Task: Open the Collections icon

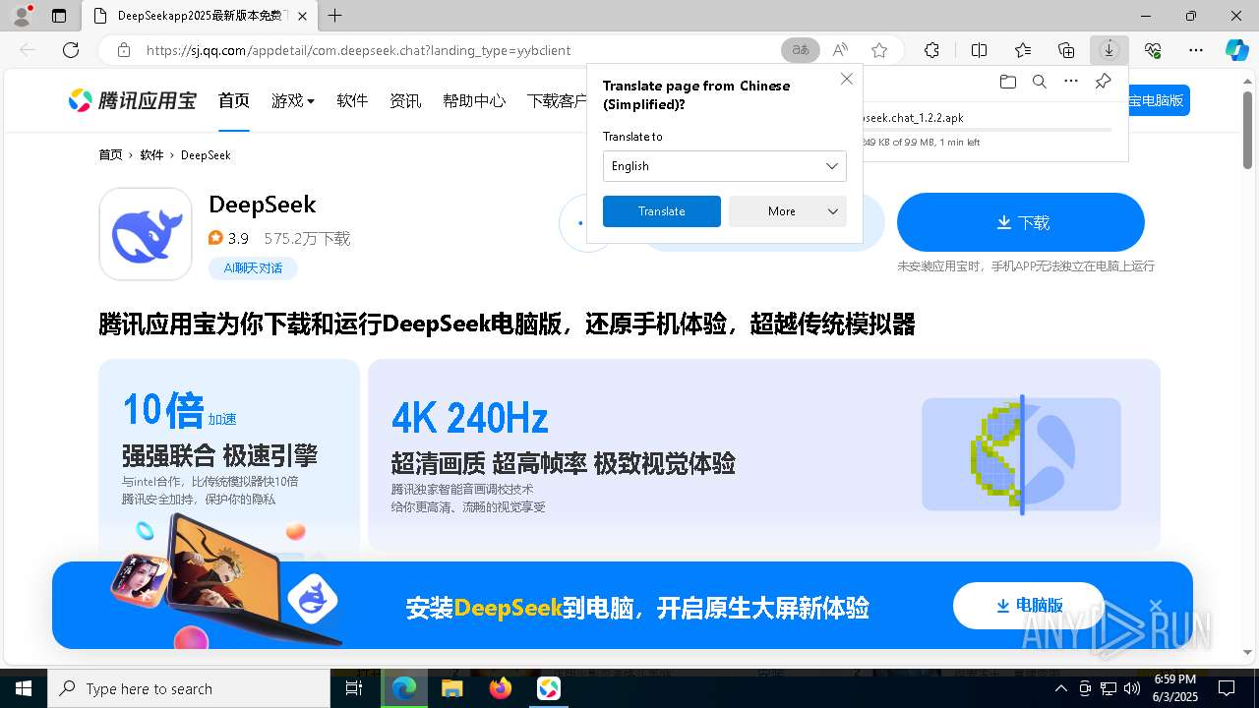Action: (x=1066, y=50)
